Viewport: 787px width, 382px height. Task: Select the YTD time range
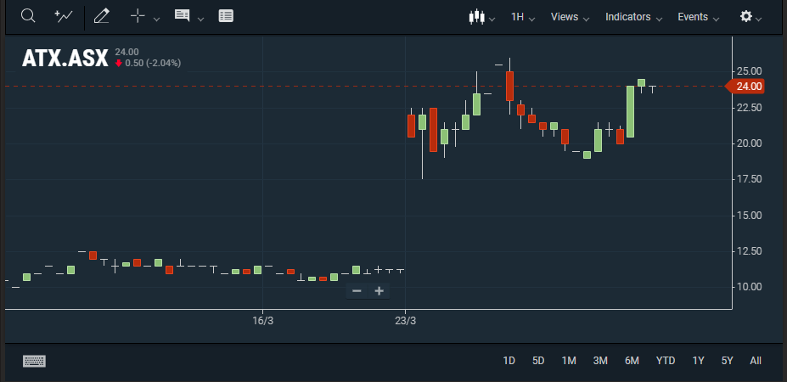coord(666,361)
